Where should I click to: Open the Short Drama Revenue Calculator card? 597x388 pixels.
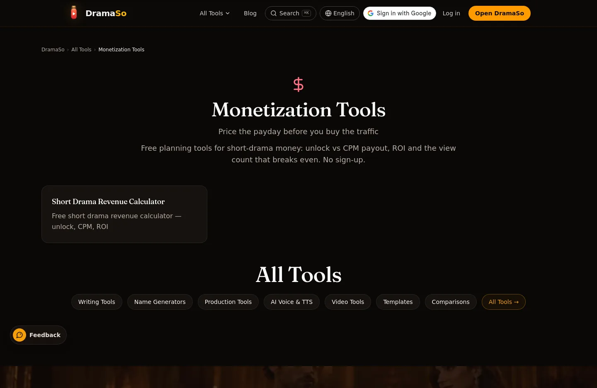click(124, 214)
